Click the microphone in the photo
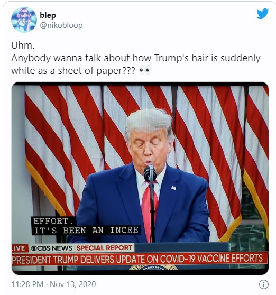 [x=150, y=173]
